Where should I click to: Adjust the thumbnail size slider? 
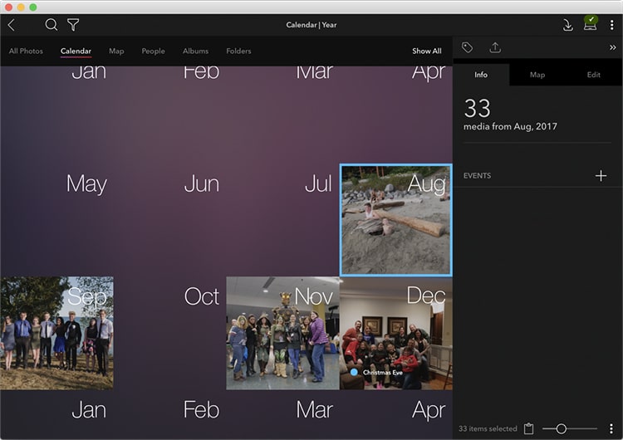[562, 428]
